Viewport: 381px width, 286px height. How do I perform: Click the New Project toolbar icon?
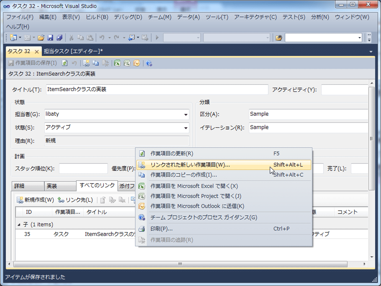point(13,38)
